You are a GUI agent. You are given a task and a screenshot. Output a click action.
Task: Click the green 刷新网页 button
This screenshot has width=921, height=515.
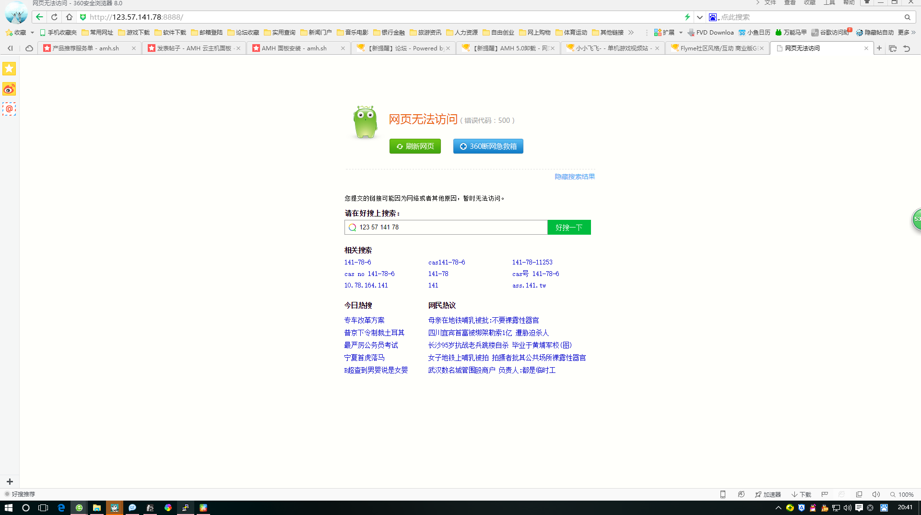pos(415,146)
